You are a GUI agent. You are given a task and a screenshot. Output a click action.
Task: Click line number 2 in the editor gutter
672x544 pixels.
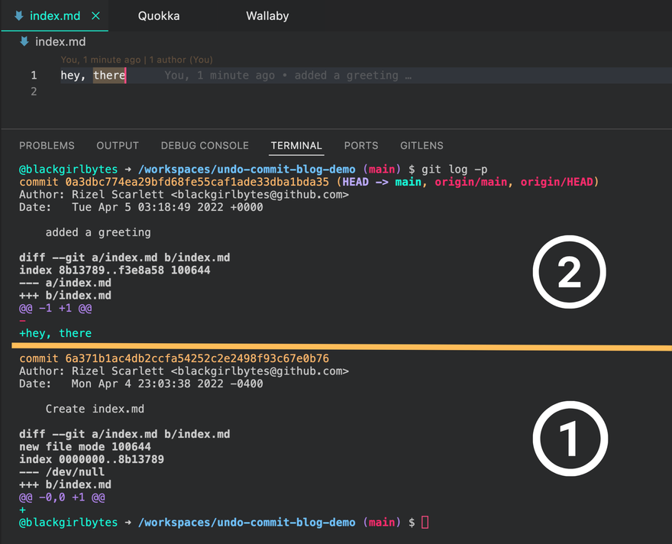click(x=33, y=92)
